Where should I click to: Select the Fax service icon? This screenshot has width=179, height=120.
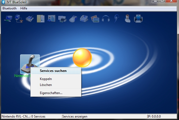coord(84,19)
